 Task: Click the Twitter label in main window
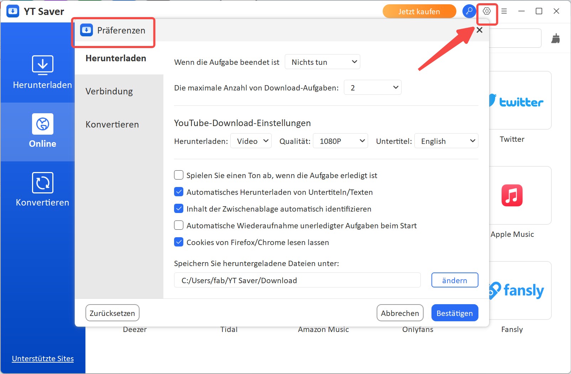tap(512, 139)
